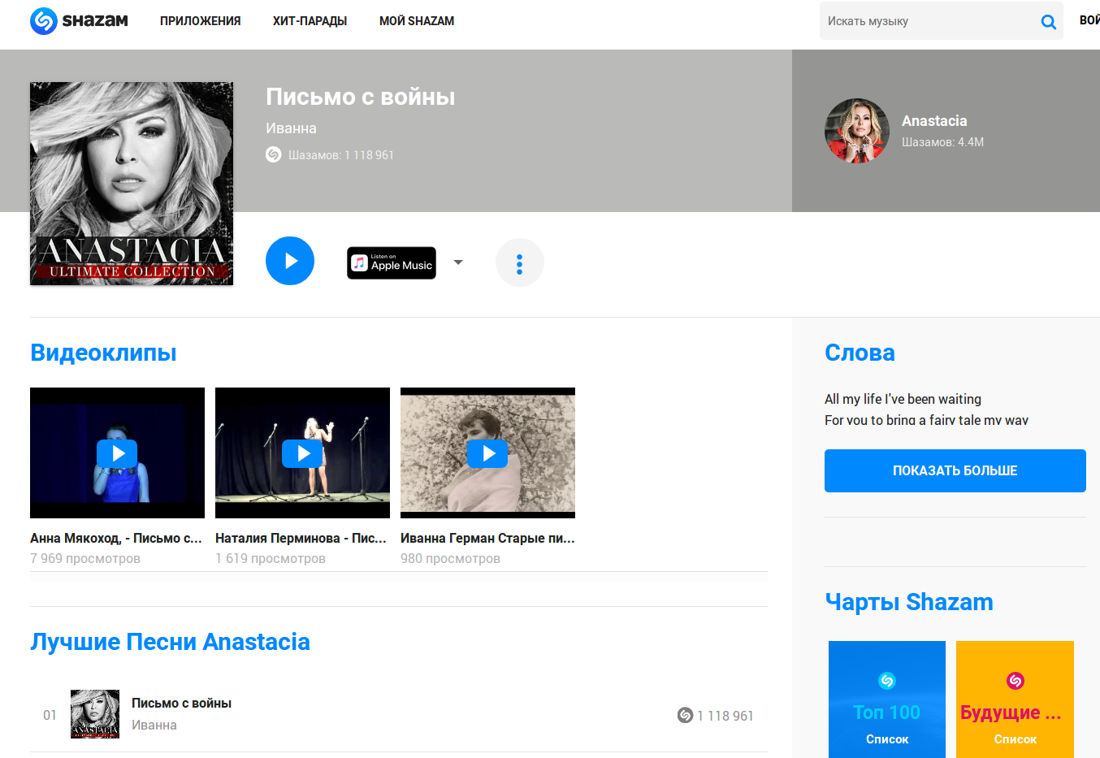Image resolution: width=1100 pixels, height=758 pixels.
Task: Open track 01 Письмо с войны title
Action: coord(181,704)
